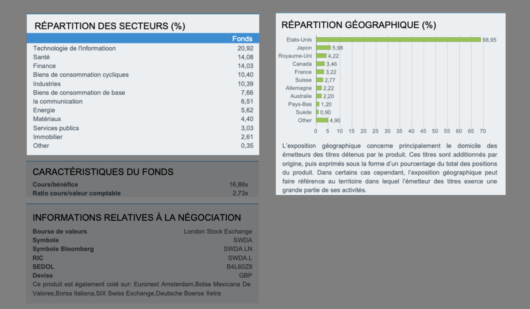
Task: Select the Technologie de l'informatioon row
Action: tap(74, 48)
